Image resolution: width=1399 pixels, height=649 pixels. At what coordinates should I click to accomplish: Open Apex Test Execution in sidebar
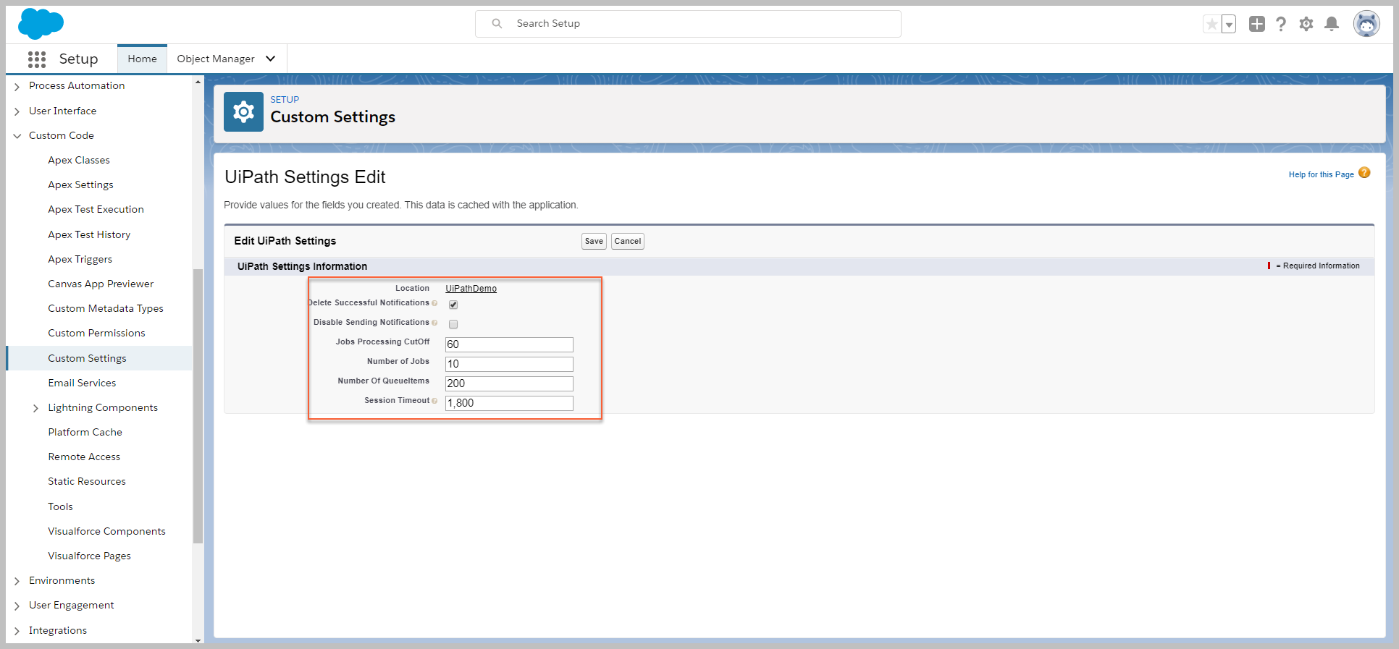tap(96, 209)
